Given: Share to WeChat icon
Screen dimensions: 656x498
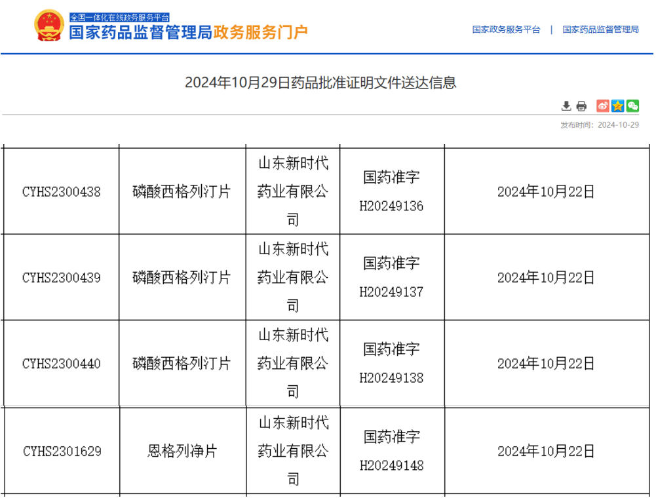Looking at the screenshot, I should tap(632, 106).
